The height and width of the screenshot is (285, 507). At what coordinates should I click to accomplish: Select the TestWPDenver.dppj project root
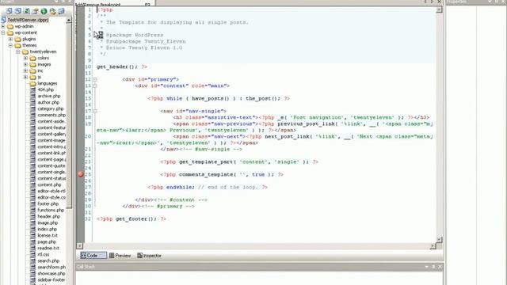click(x=28, y=20)
